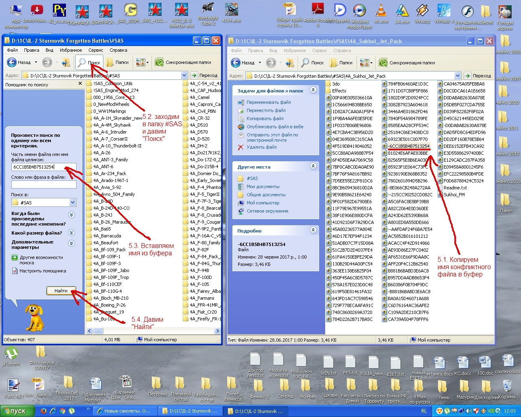This screenshot has width=521, height=417.
Task: Expand the 'Какой размер файла?' section
Action: [72, 233]
